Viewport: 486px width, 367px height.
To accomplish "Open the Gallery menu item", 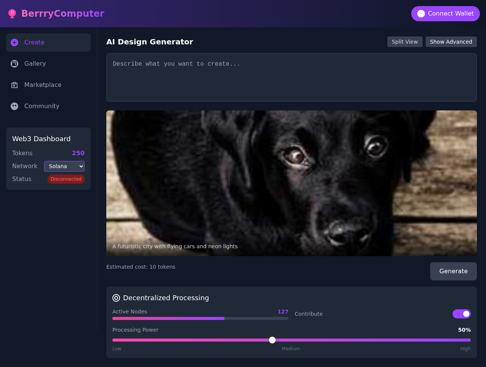I will click(x=35, y=64).
